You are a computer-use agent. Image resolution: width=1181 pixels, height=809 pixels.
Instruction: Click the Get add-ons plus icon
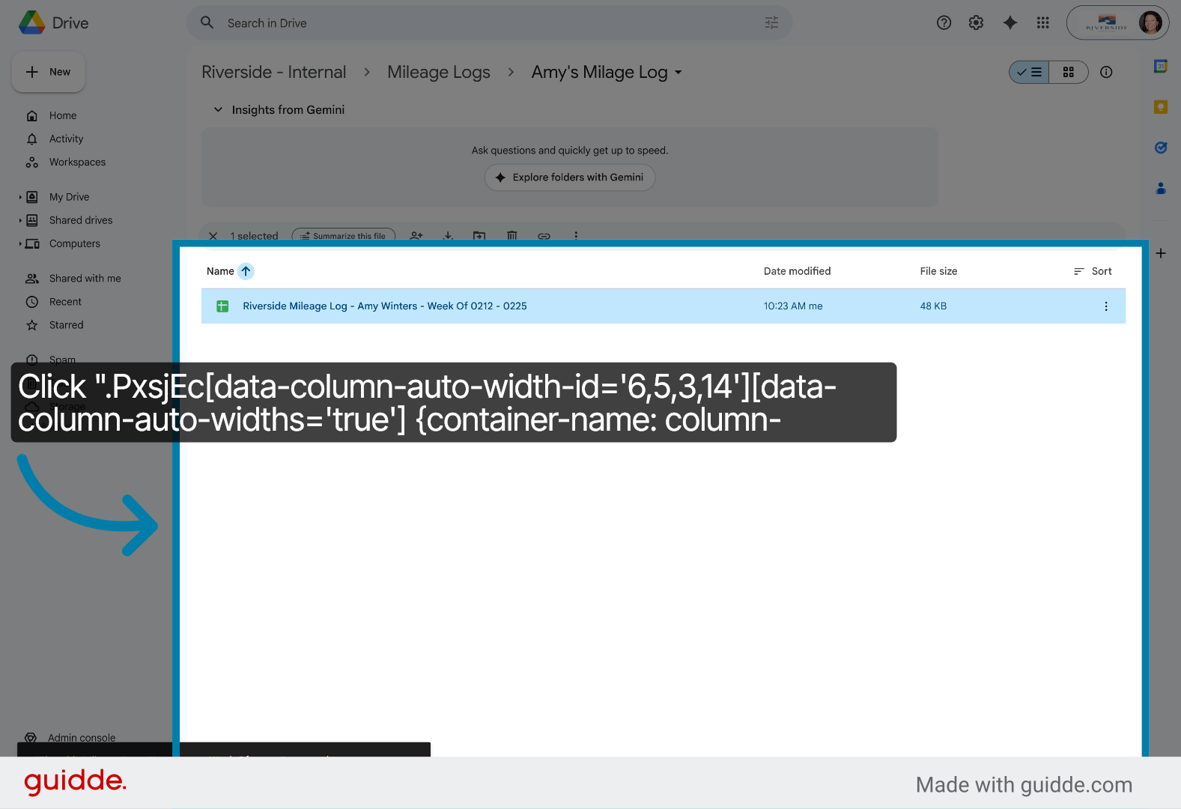(x=1161, y=253)
